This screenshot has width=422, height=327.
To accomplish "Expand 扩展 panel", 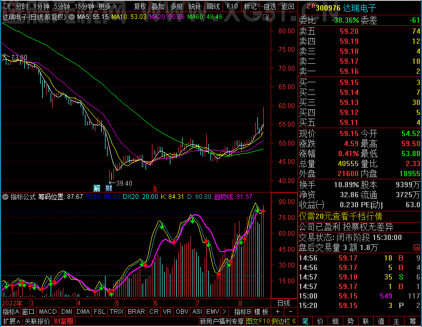I will click(x=12, y=321).
